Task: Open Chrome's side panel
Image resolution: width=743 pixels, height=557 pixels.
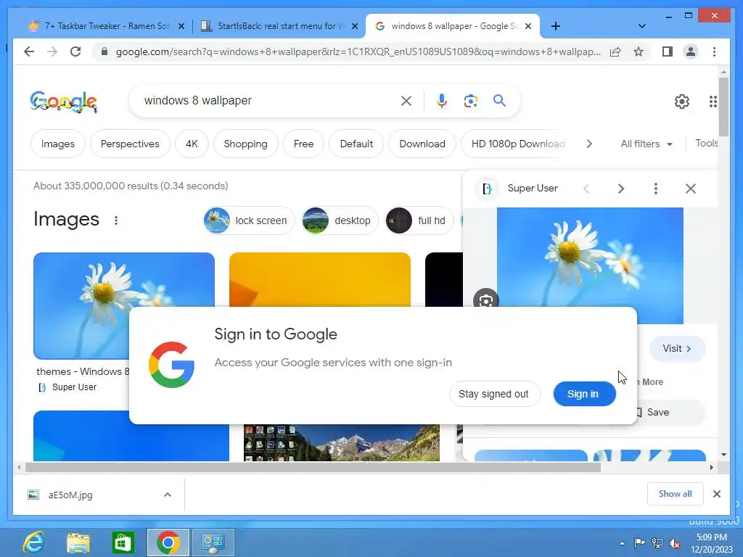Action: click(668, 51)
